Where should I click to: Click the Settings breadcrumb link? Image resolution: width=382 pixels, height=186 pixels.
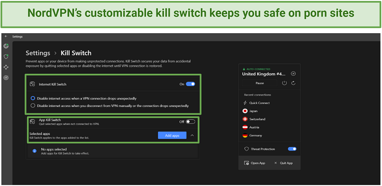[38, 53]
